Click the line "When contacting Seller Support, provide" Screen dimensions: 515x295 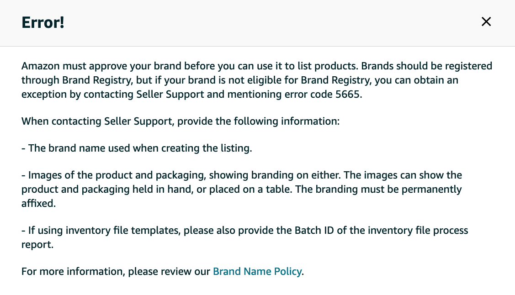tap(181, 121)
